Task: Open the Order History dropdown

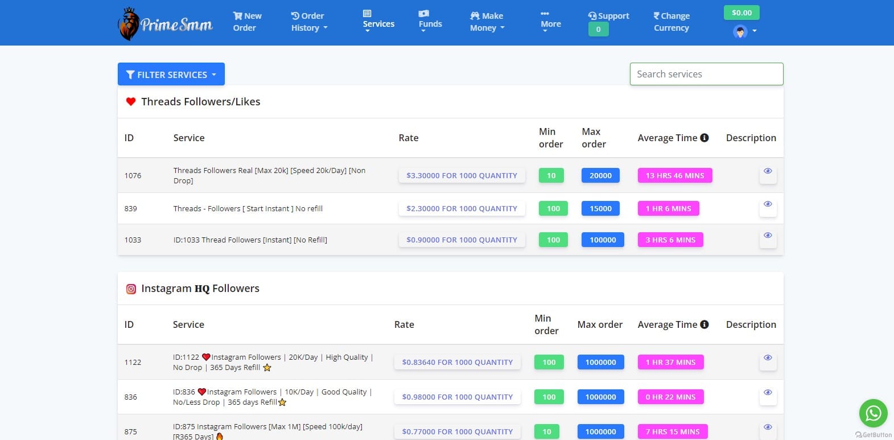Action: (309, 22)
